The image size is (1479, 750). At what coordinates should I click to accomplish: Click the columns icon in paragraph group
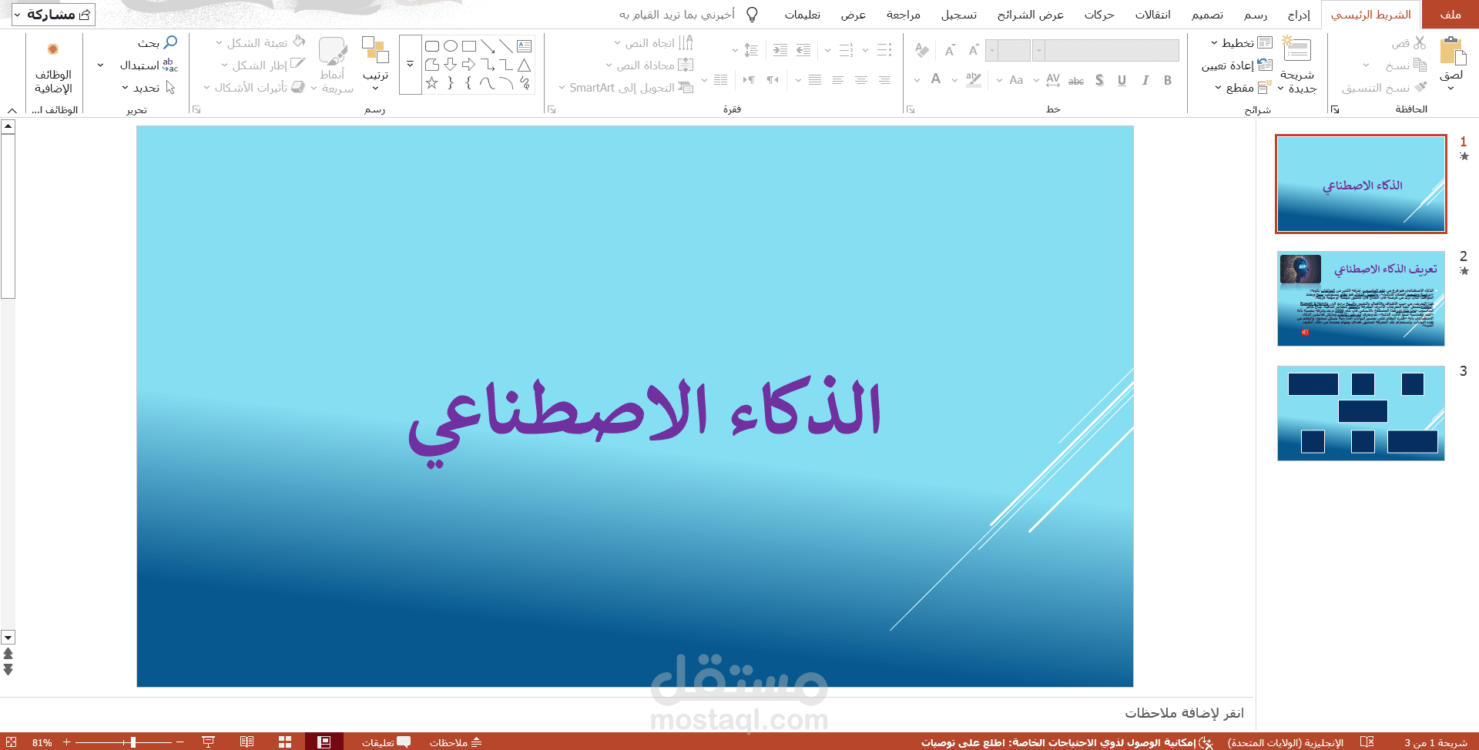tap(720, 80)
